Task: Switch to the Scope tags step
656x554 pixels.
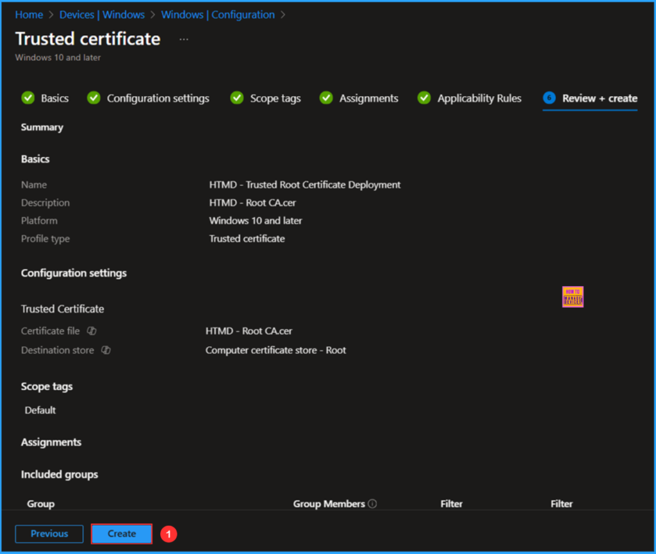Action: (266, 98)
